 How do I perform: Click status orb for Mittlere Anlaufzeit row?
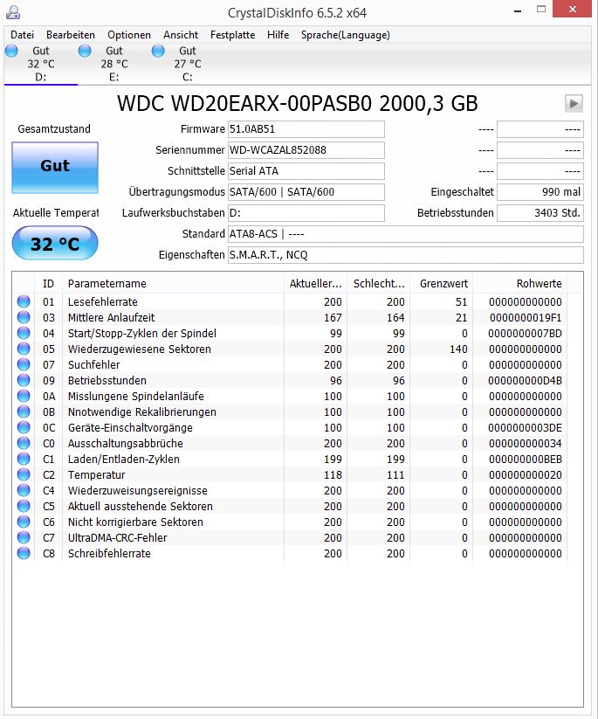pos(24,317)
